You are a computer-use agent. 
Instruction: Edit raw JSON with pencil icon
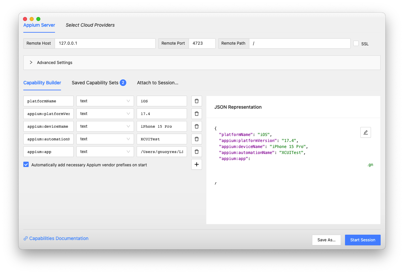[x=365, y=132]
